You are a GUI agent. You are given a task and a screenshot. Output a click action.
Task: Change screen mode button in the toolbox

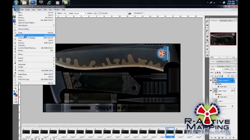(16, 102)
